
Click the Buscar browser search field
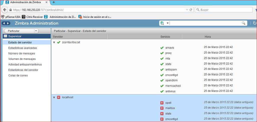(x=224, y=10)
